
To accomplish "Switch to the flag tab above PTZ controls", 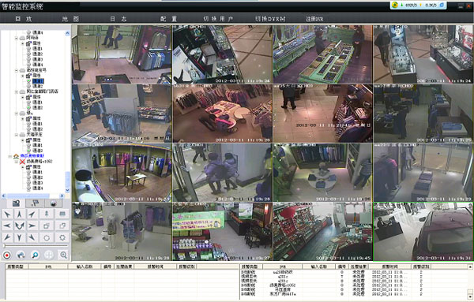I will 35,203.
